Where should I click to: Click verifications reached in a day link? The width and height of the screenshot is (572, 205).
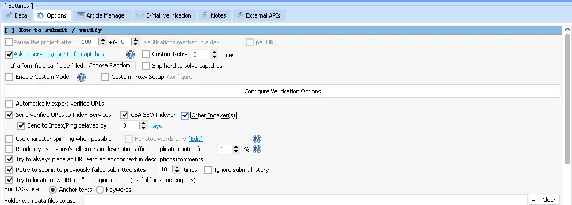point(182,42)
